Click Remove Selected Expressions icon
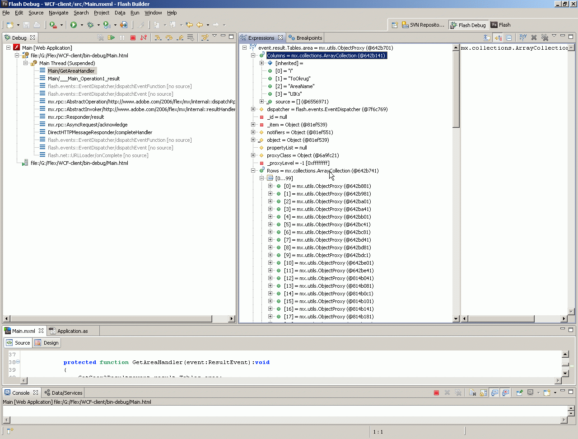The image size is (578, 439). pos(534,37)
